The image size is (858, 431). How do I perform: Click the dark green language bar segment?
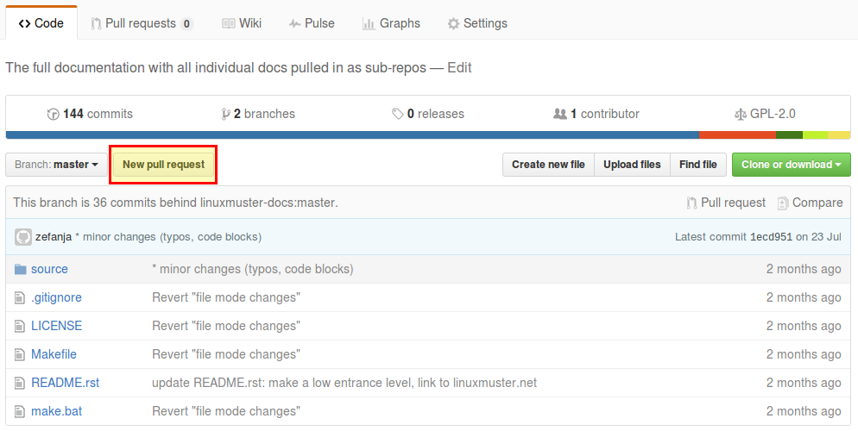click(x=789, y=135)
